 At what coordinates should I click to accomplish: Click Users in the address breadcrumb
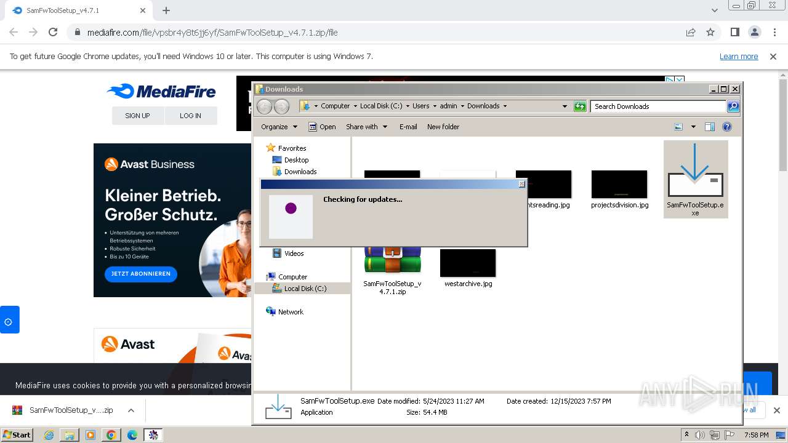(x=421, y=106)
